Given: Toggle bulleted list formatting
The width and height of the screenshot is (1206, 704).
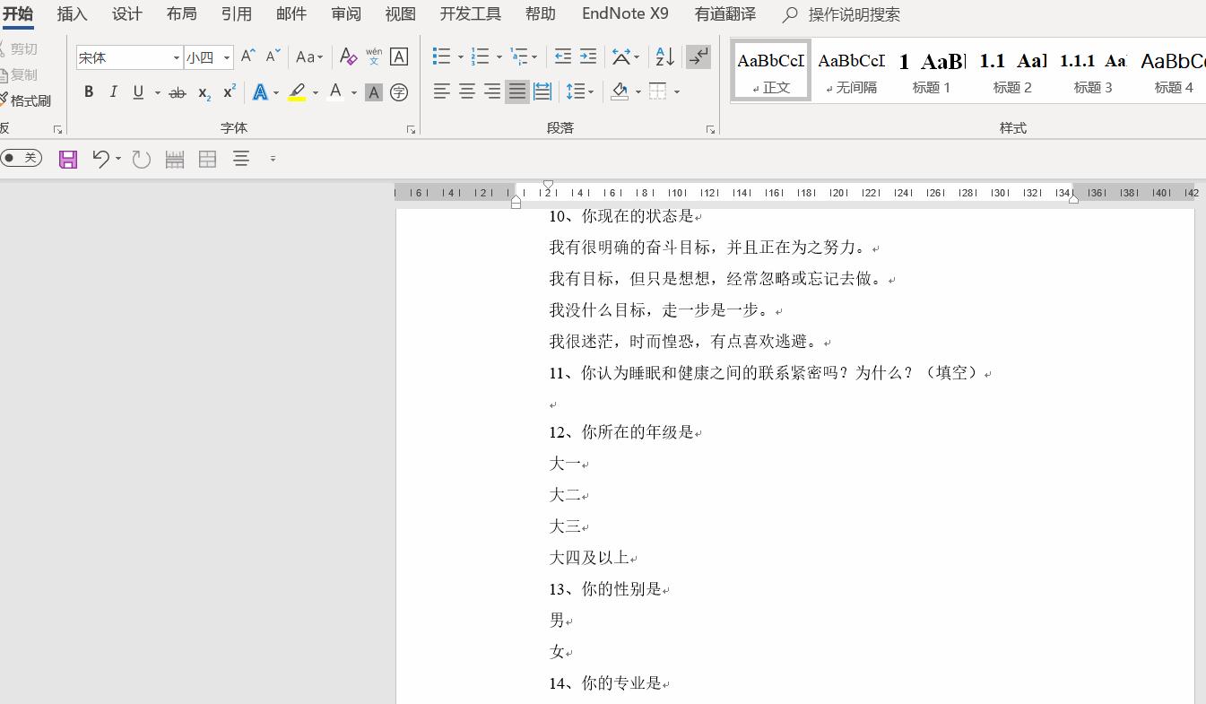Looking at the screenshot, I should 440,56.
